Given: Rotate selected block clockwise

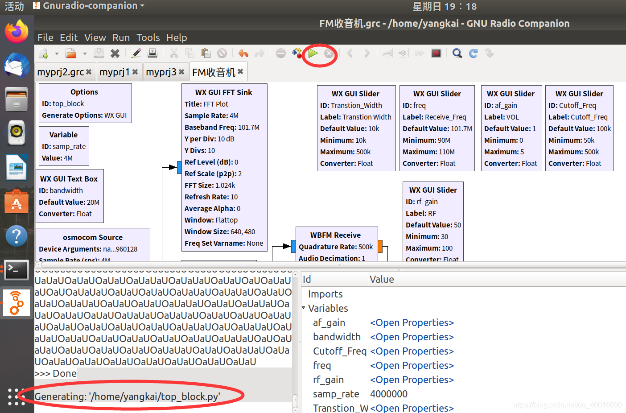Looking at the screenshot, I should click(x=367, y=54).
